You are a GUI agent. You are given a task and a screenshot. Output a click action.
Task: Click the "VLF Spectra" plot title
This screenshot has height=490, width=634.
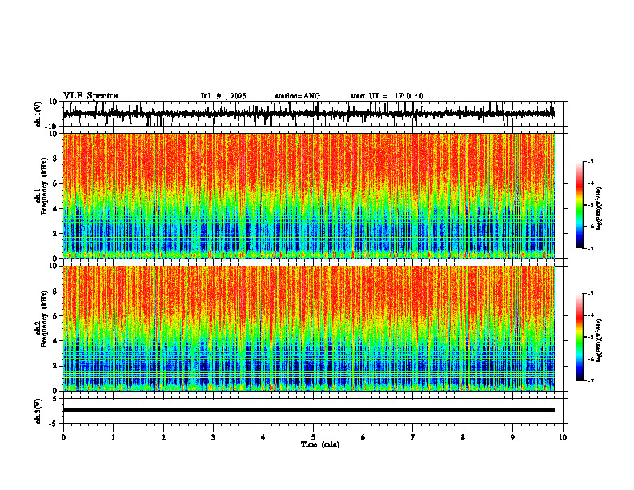(x=90, y=96)
